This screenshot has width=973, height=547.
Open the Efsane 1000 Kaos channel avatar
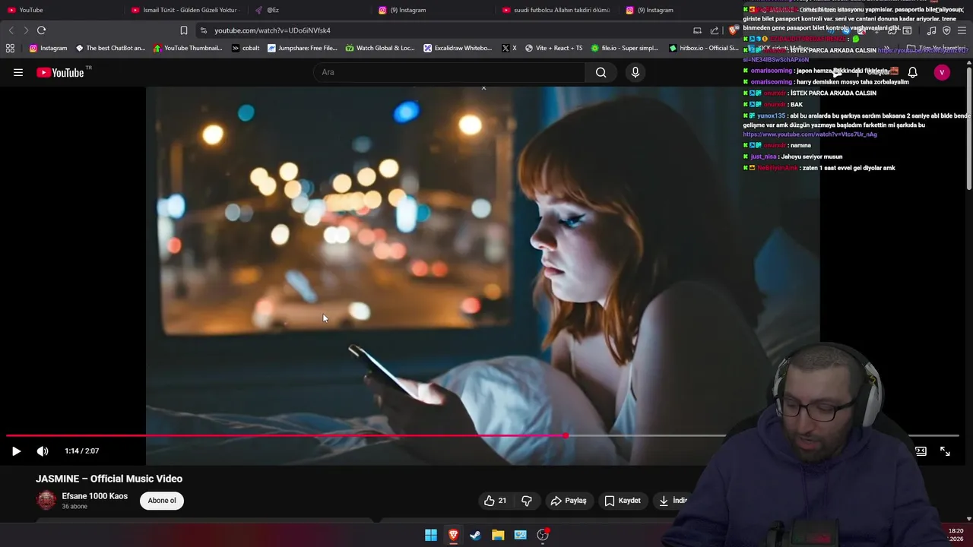(x=46, y=500)
